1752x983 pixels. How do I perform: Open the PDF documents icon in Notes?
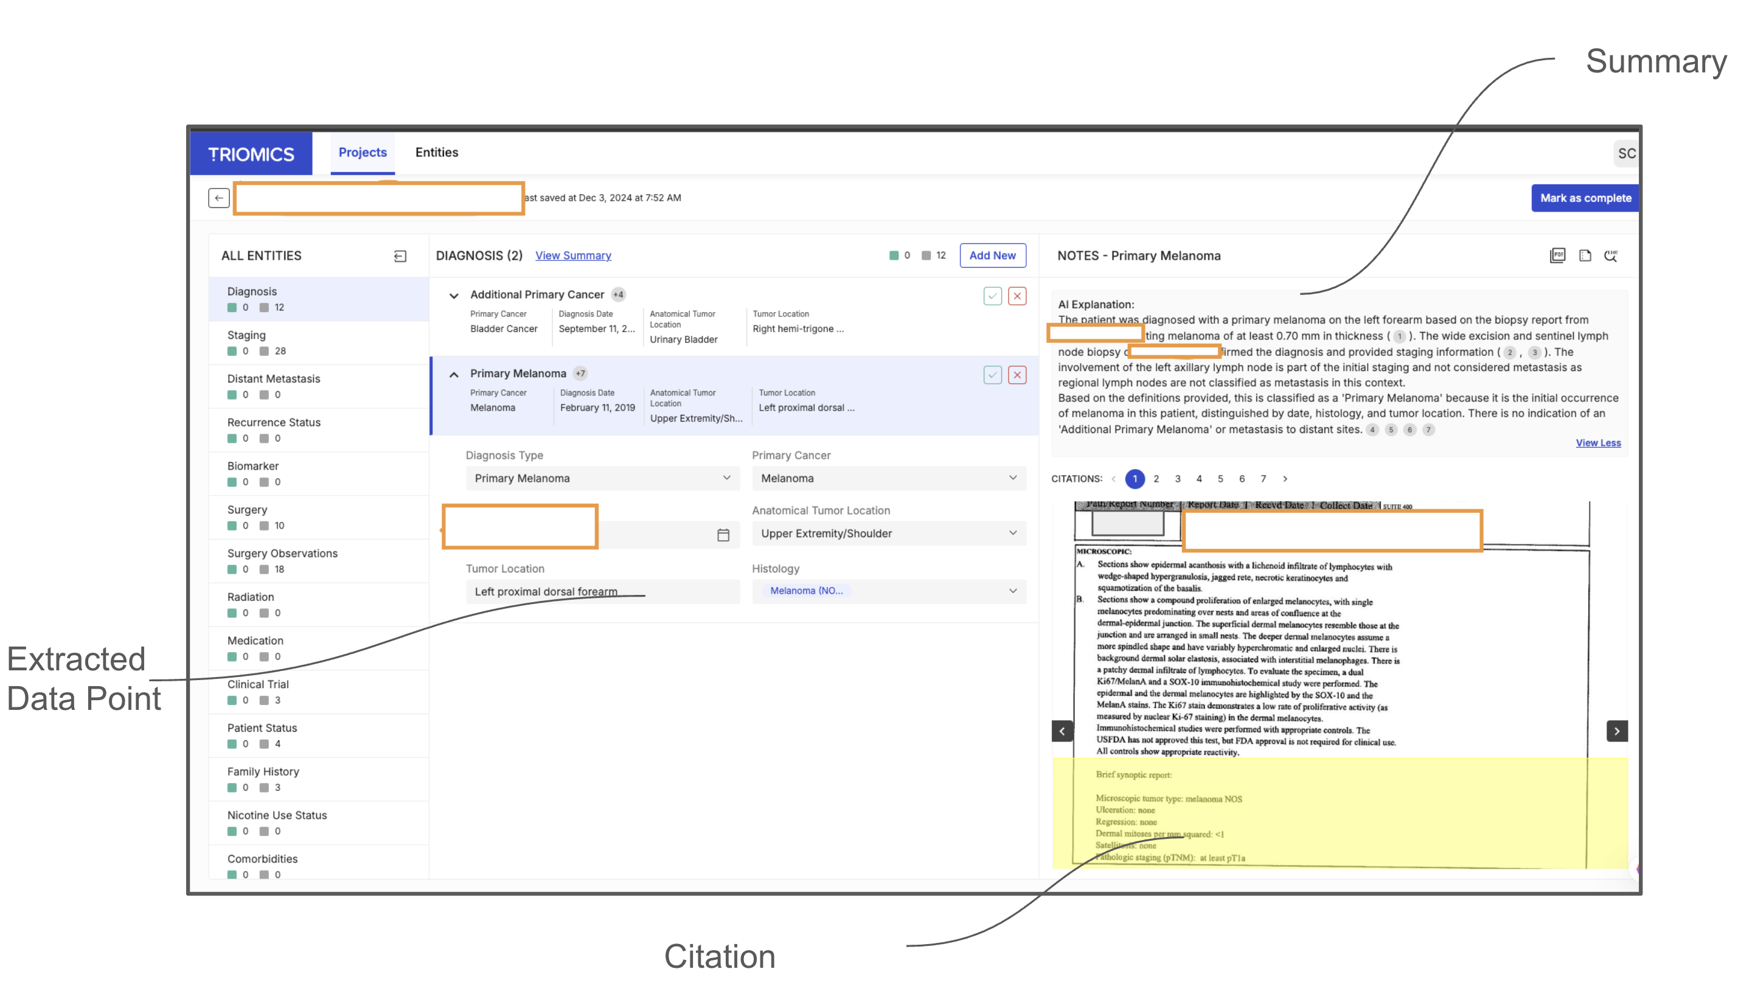coord(1557,255)
